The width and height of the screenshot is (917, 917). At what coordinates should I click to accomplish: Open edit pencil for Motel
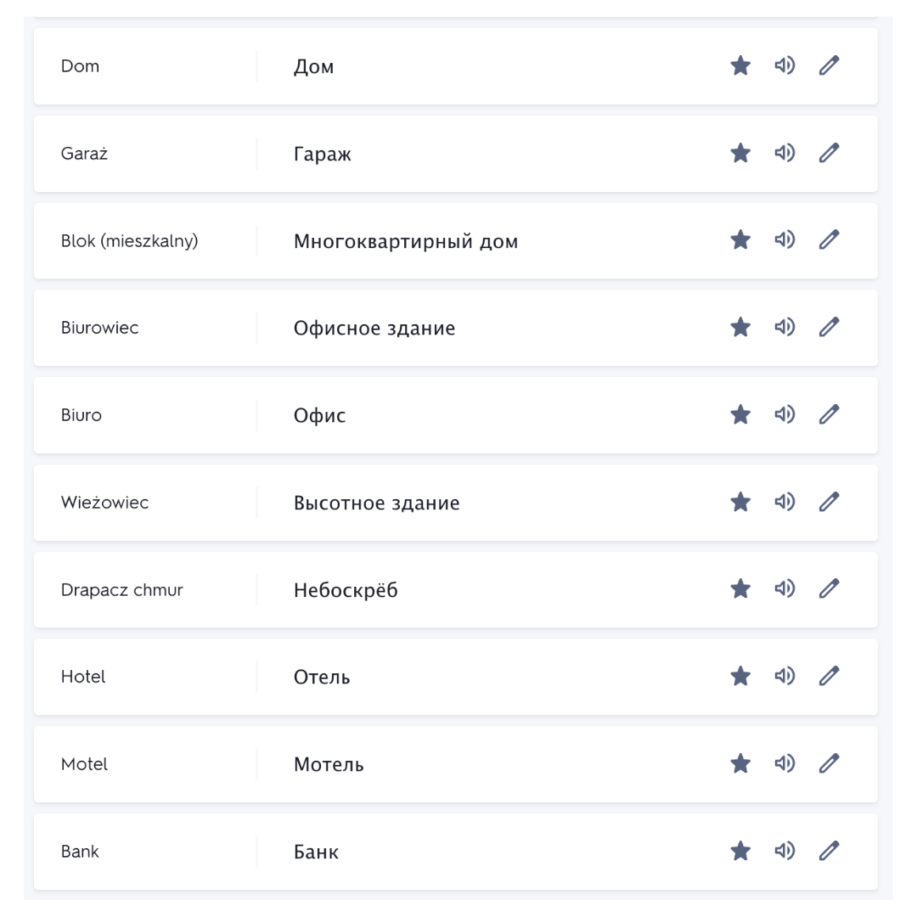coord(830,763)
